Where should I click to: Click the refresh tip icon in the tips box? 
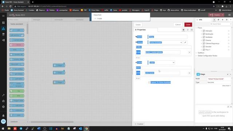tap(228, 107)
